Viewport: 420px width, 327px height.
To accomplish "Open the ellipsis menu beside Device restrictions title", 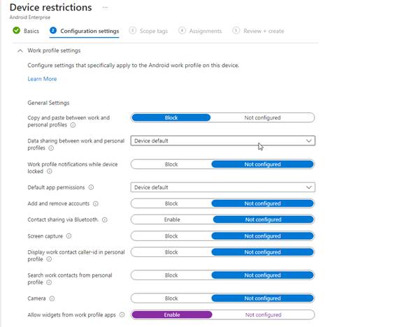I will [106, 7].
